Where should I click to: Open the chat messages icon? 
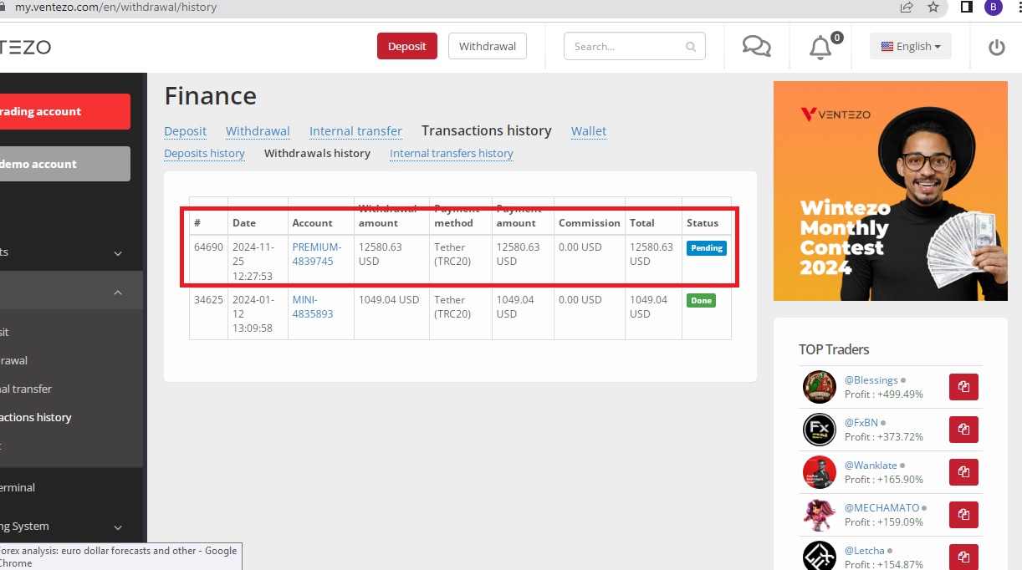point(756,47)
